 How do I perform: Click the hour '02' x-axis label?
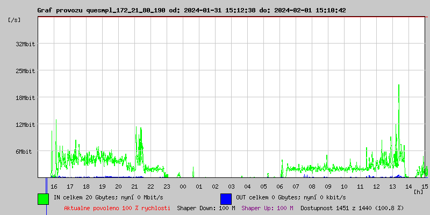tap(216, 187)
